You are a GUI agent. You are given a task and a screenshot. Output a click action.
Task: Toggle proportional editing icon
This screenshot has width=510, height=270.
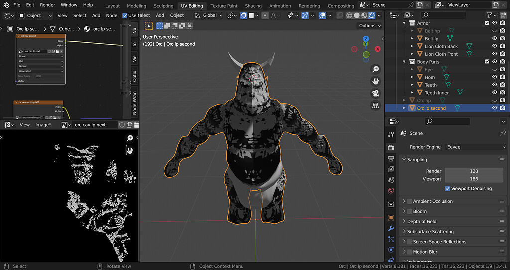(265, 15)
